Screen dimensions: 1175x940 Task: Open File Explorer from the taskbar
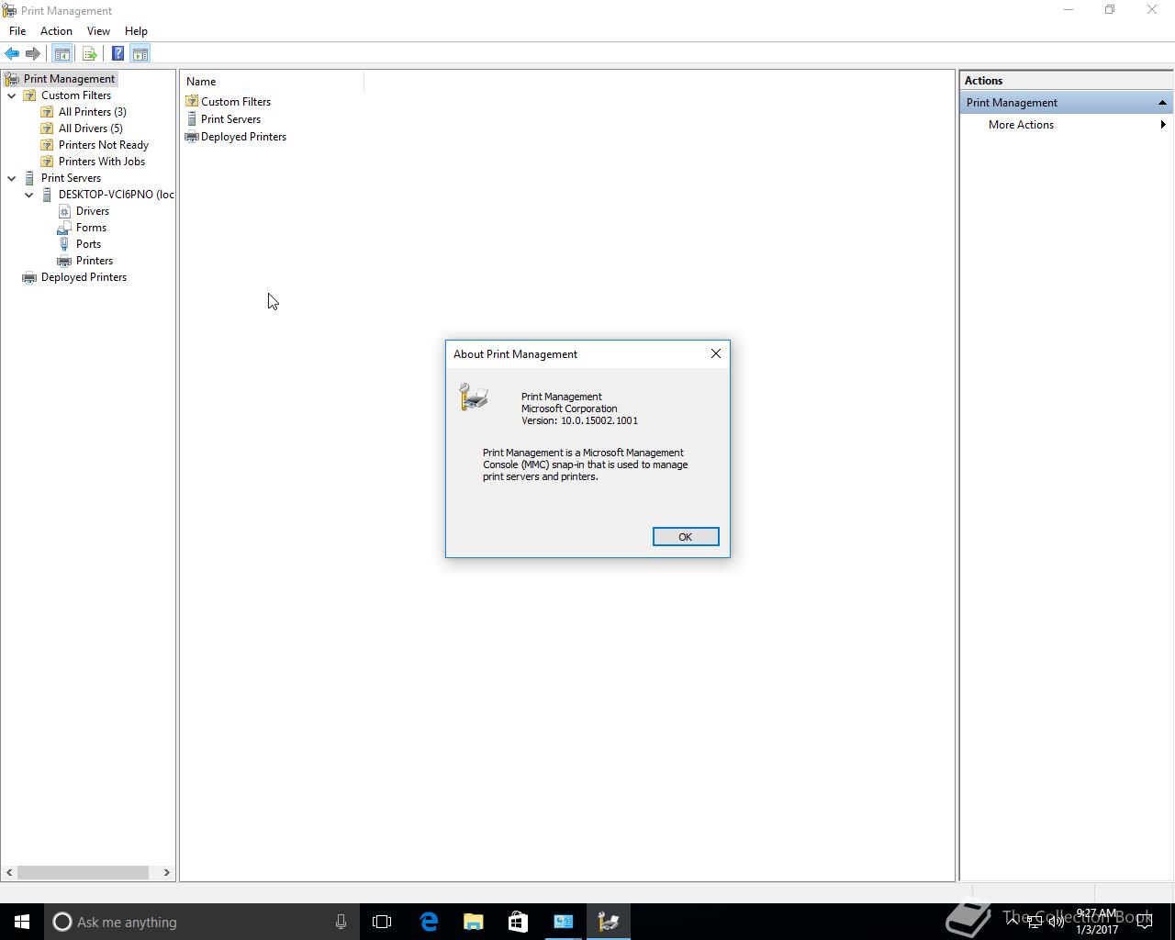(x=473, y=922)
